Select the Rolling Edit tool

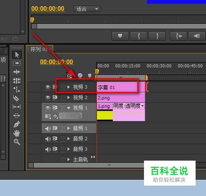(x=17, y=81)
